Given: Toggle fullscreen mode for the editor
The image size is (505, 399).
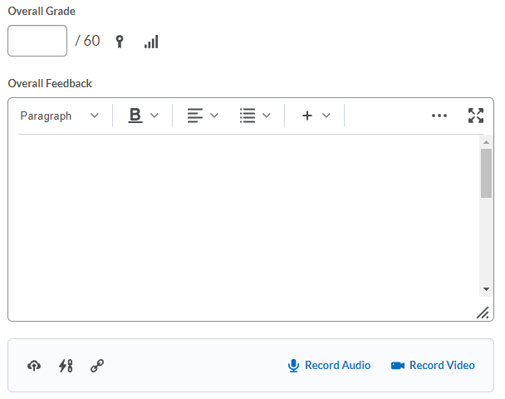Looking at the screenshot, I should 475,116.
